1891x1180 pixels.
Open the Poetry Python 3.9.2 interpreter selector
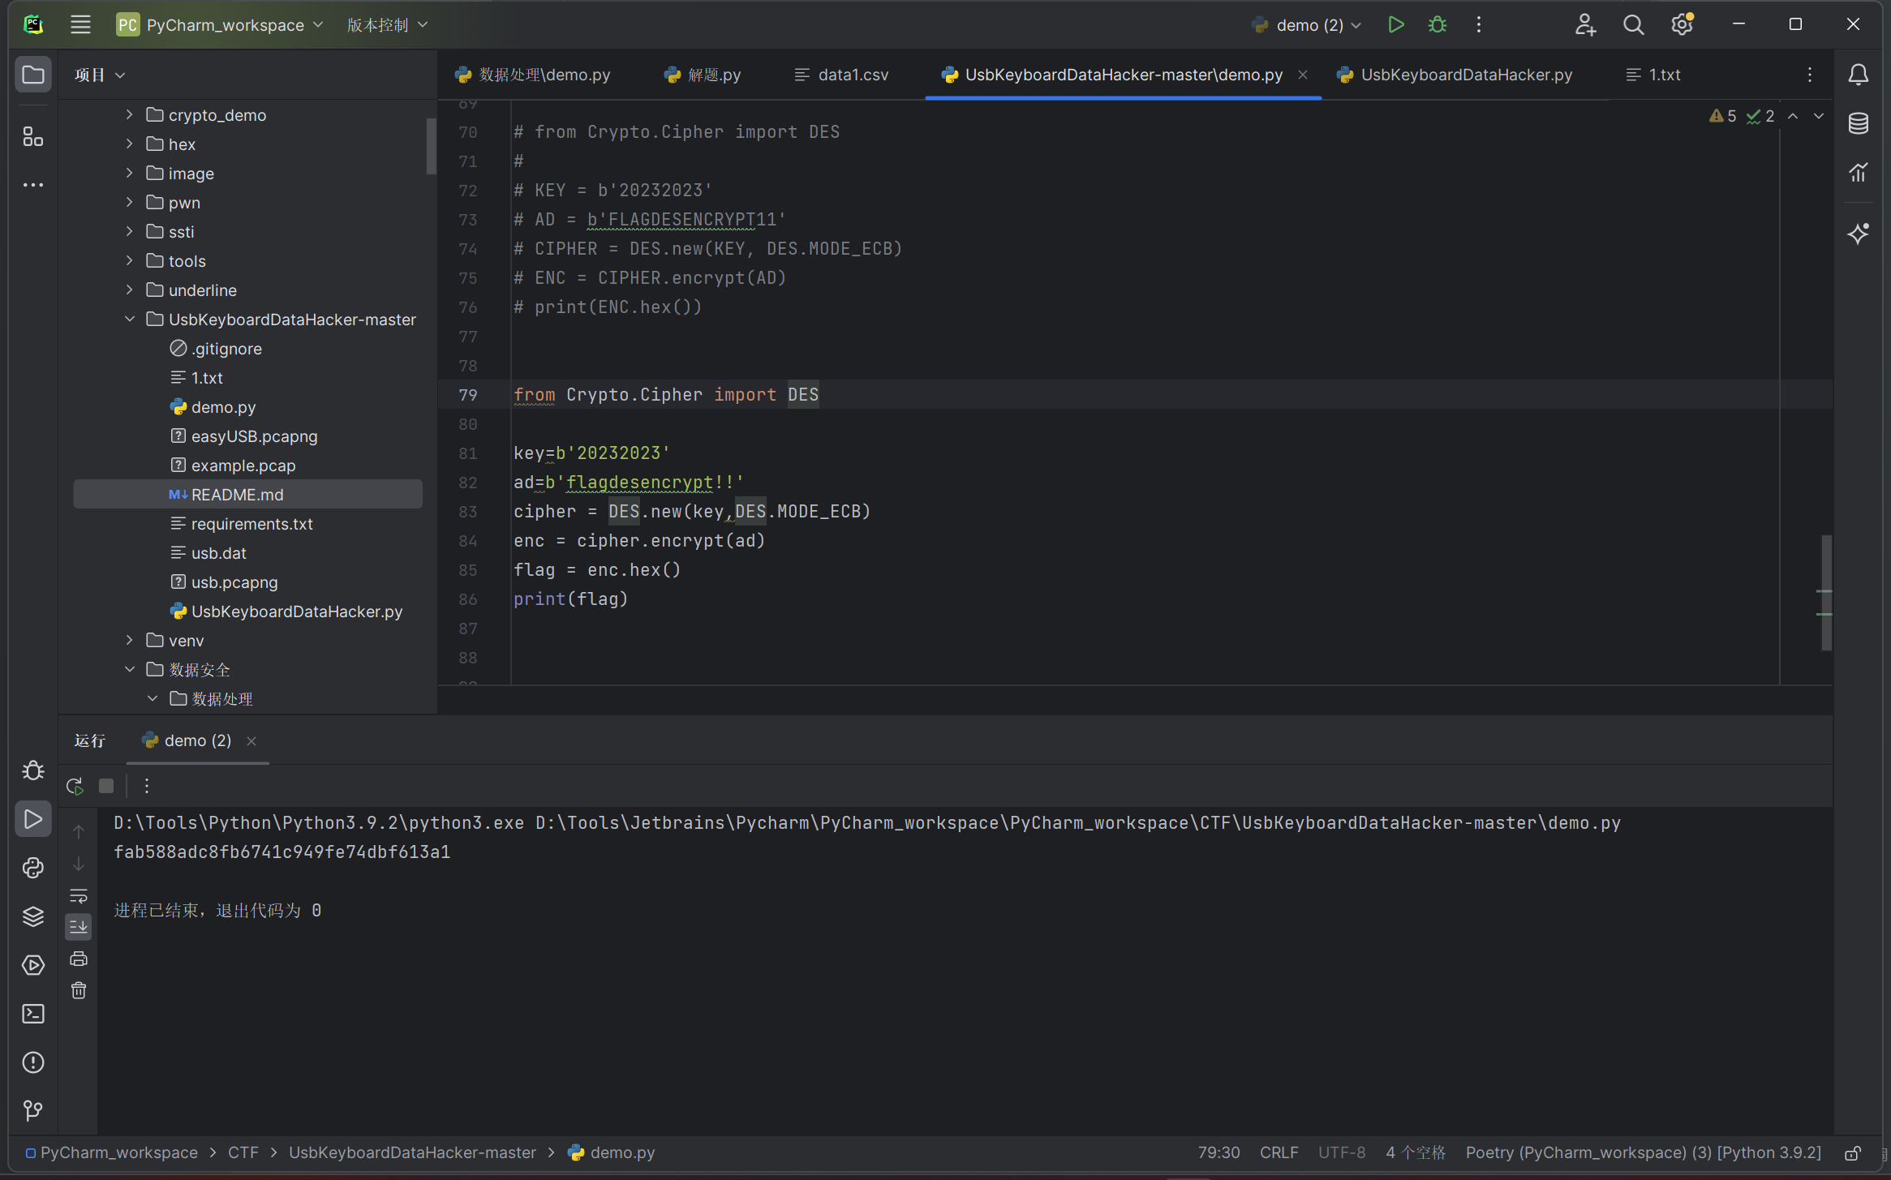click(x=1643, y=1152)
